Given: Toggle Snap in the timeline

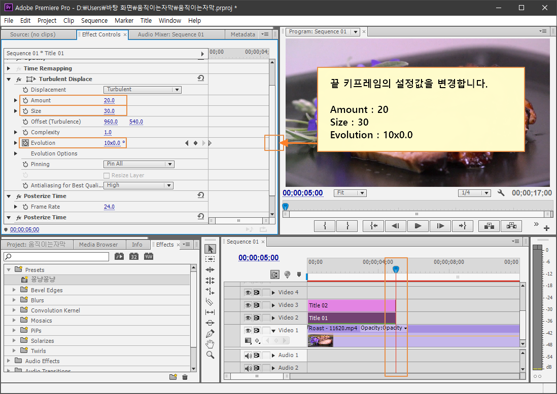Looking at the screenshot, I should pos(274,274).
